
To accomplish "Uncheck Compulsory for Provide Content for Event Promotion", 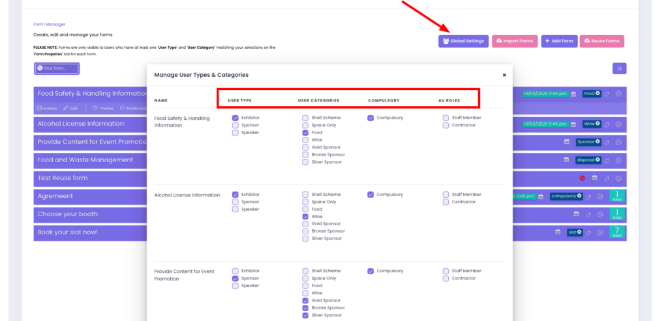I will pyautogui.click(x=371, y=271).
